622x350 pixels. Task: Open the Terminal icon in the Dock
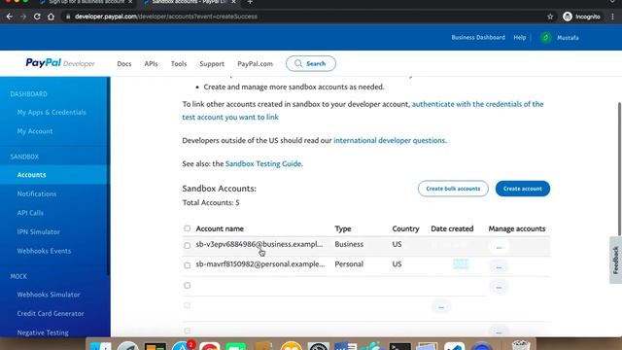399,346
